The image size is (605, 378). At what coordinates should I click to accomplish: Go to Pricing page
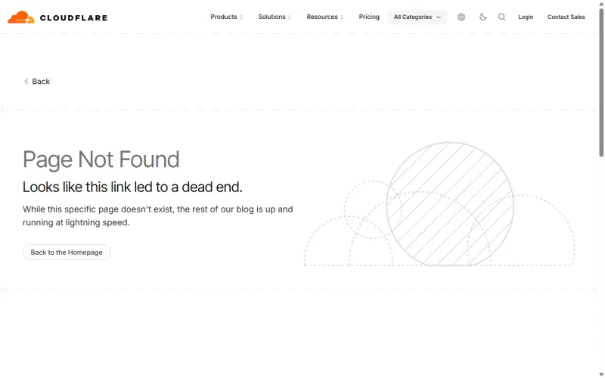pos(369,17)
